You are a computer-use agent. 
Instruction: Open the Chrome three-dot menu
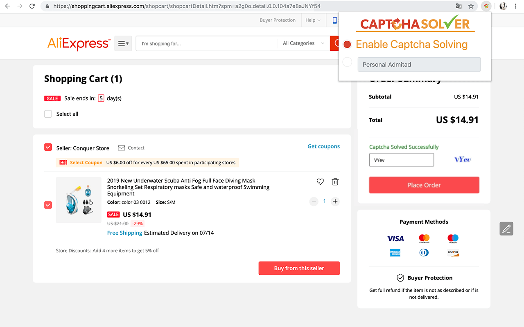(515, 6)
